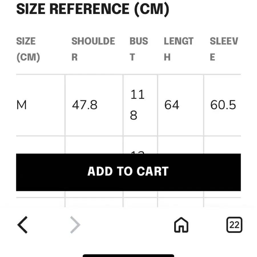
Task: Tap the M size row label
Action: click(x=22, y=105)
